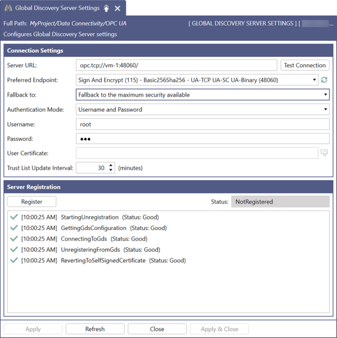Click the green check beside ConnectingToGds
This screenshot has height=338, width=337.
click(x=13, y=239)
